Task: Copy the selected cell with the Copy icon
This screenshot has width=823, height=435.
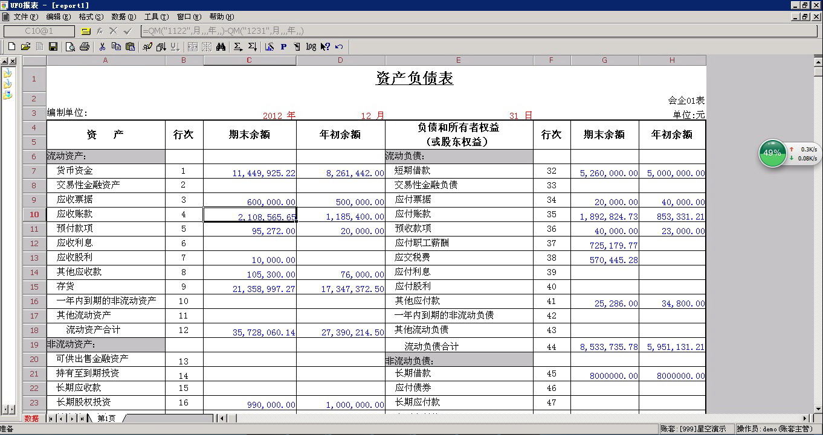Action: coord(116,46)
